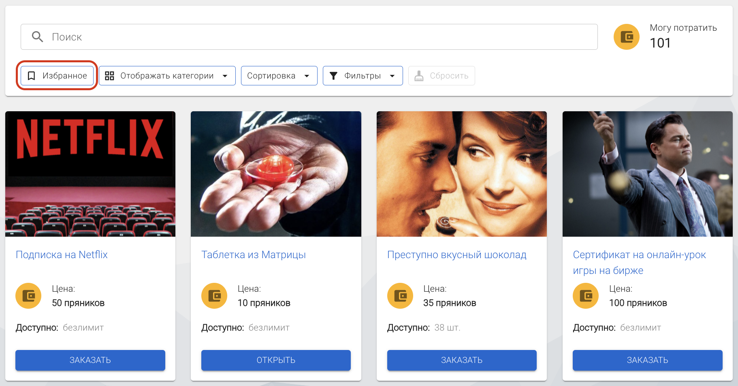The width and height of the screenshot is (738, 386).
Task: Click the 101 balance value
Action: pyautogui.click(x=660, y=43)
